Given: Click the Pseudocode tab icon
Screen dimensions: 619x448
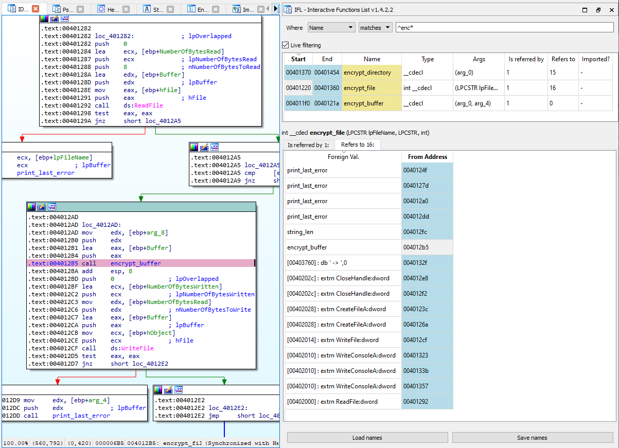Looking at the screenshot, I should 56,9.
